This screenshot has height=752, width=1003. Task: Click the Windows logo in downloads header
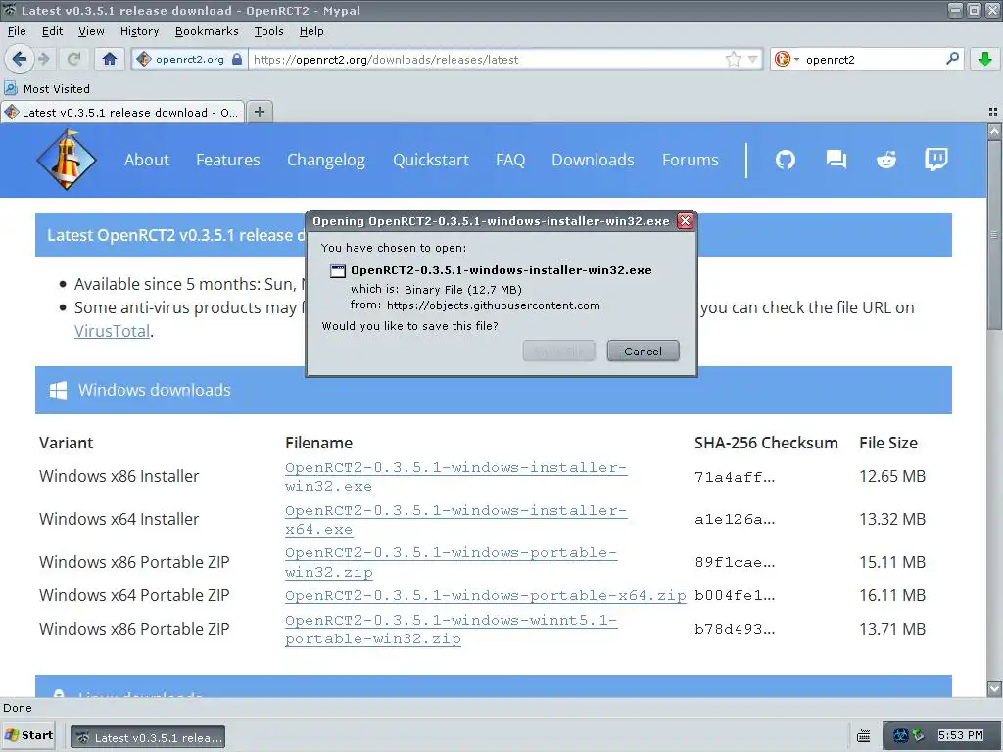tap(58, 390)
